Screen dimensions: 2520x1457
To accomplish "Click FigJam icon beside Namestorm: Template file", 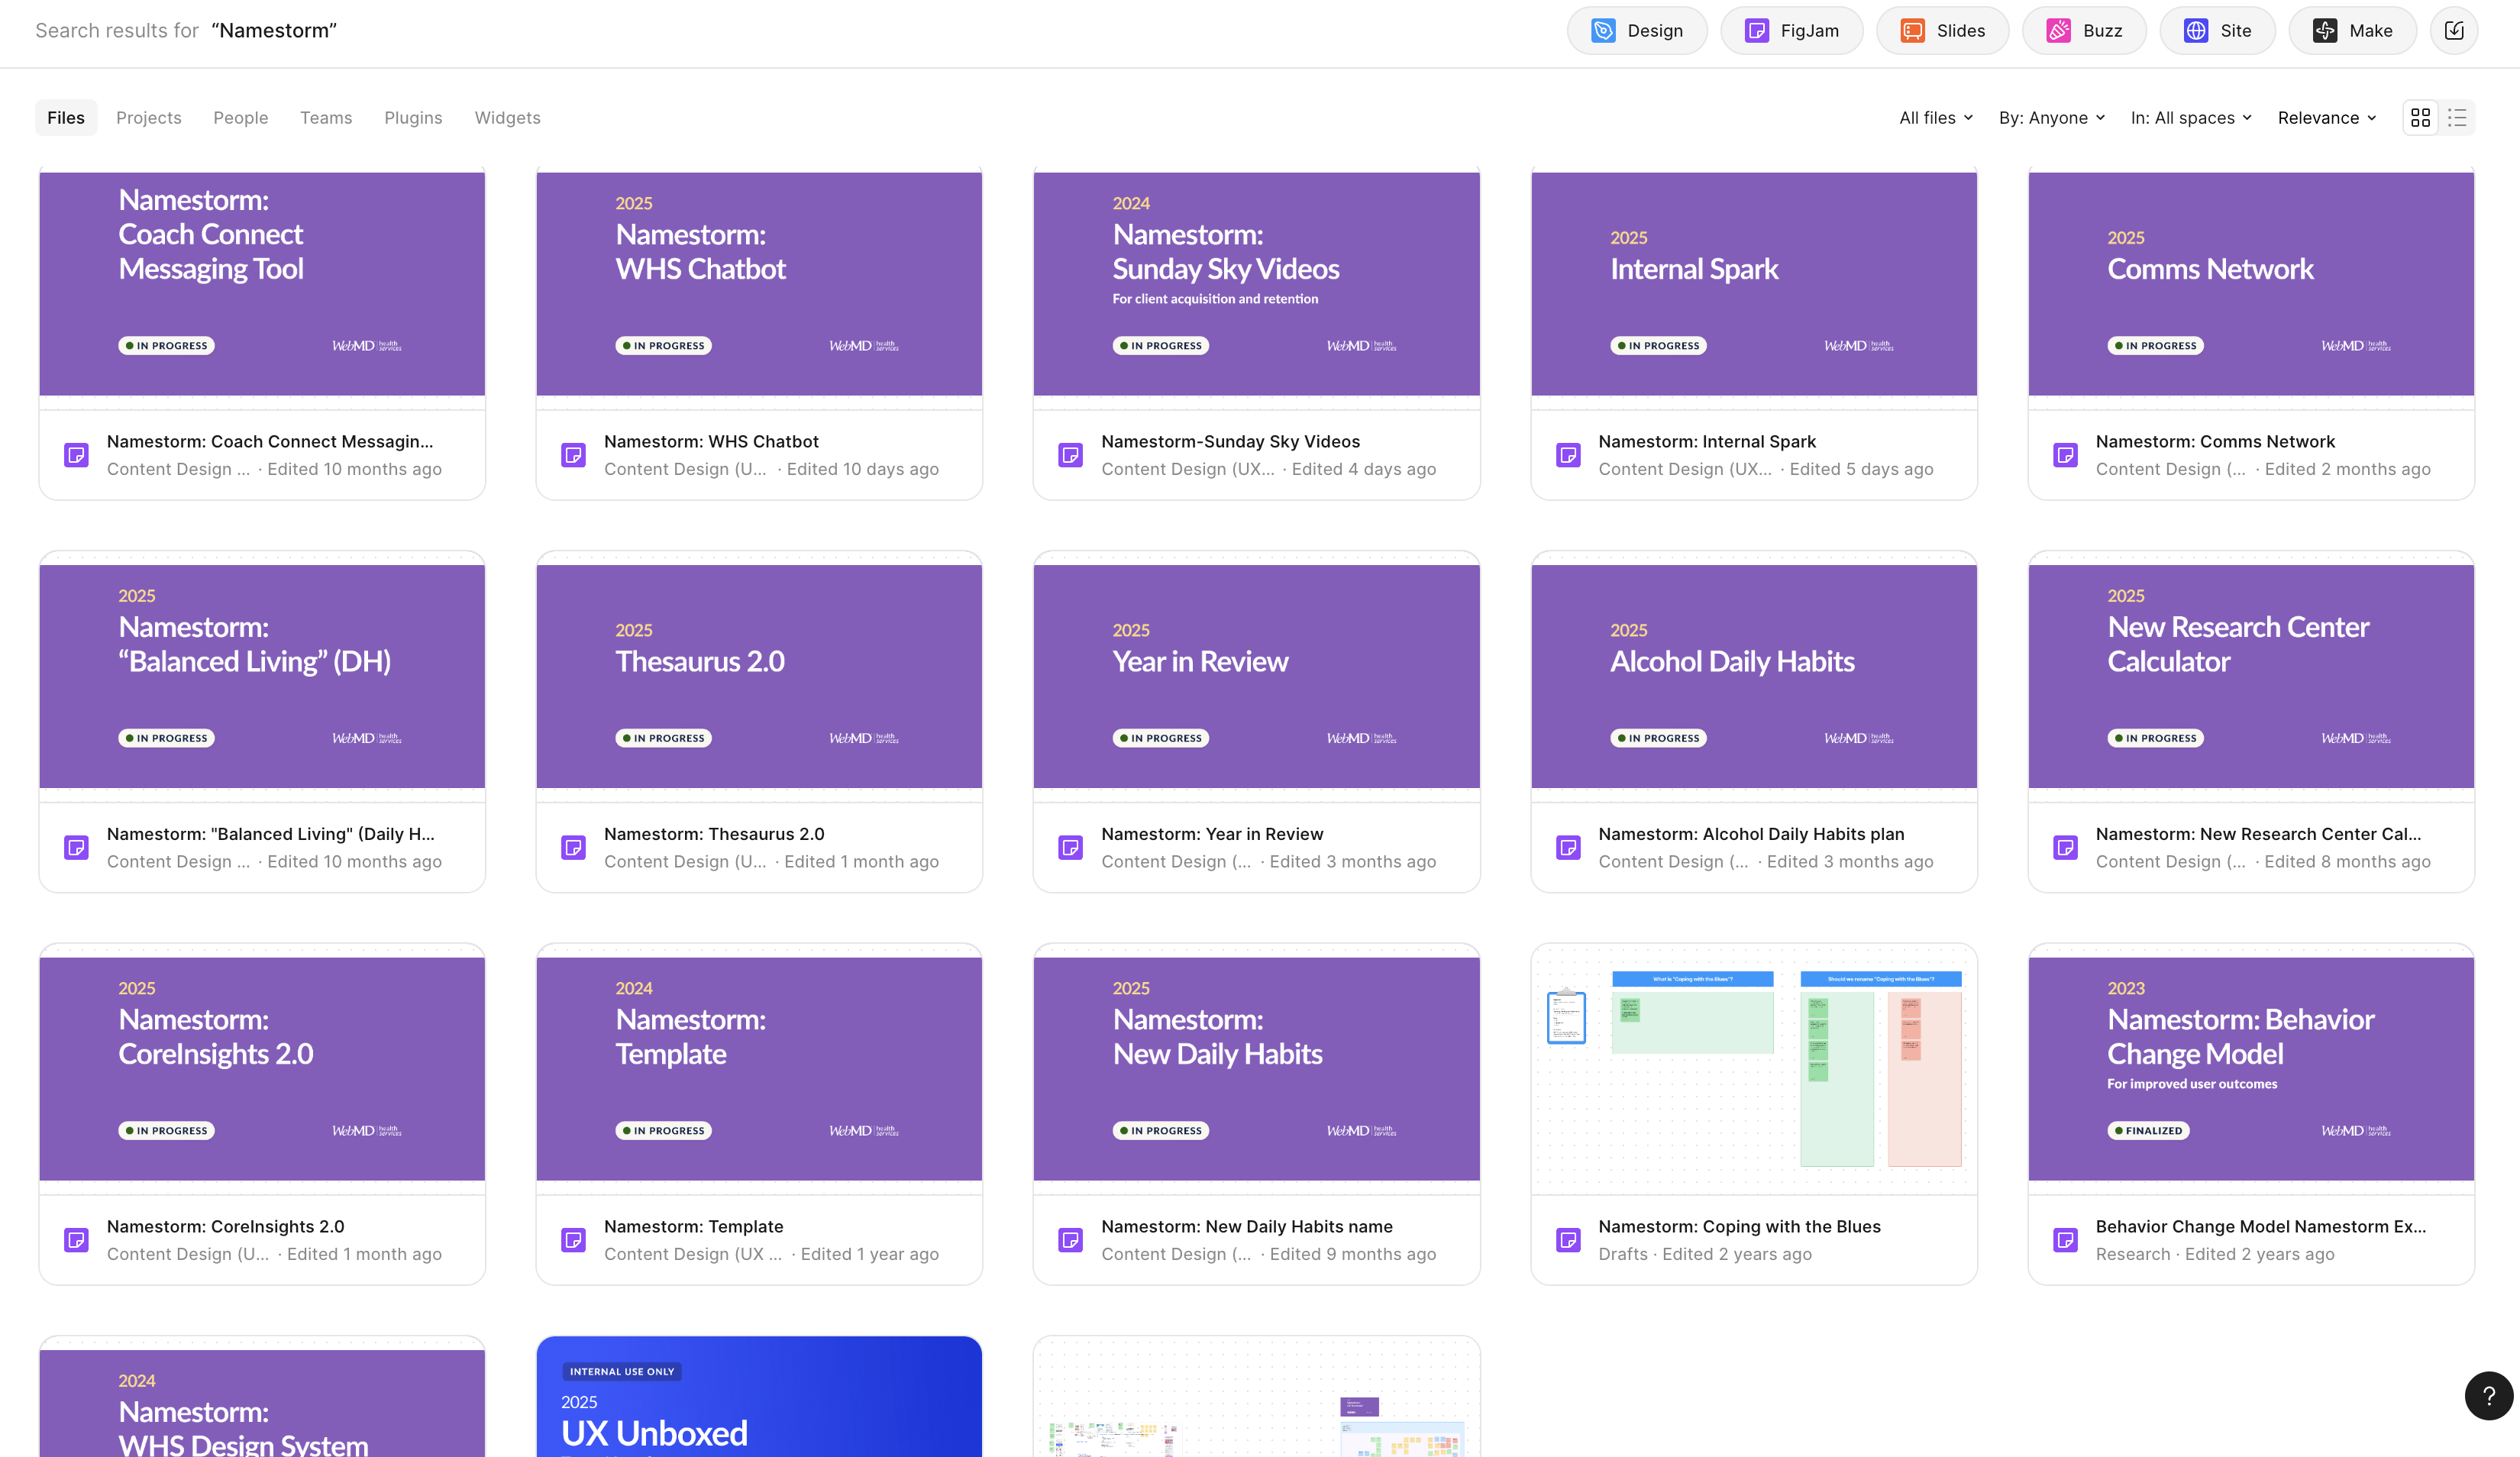I will [573, 1241].
